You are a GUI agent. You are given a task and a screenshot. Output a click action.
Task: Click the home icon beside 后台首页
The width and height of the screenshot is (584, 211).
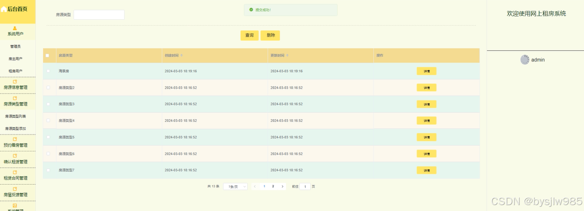pos(4,9)
